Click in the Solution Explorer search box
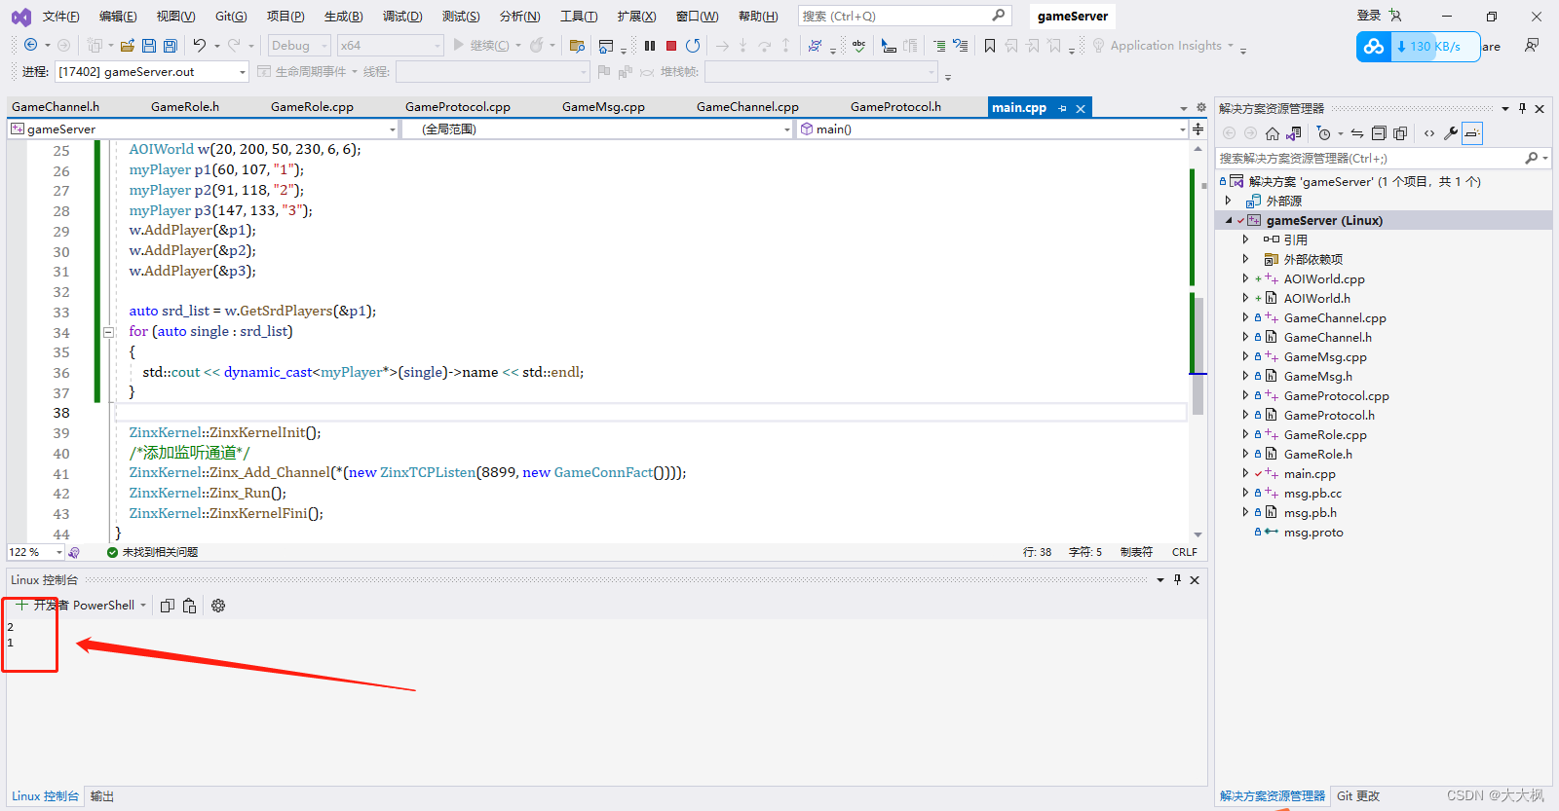 (x=1369, y=158)
